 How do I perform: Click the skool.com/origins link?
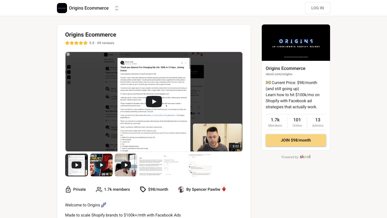click(279, 74)
